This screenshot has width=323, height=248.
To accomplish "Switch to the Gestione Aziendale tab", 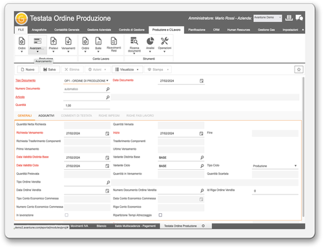I will pyautogui.click(x=99, y=30).
